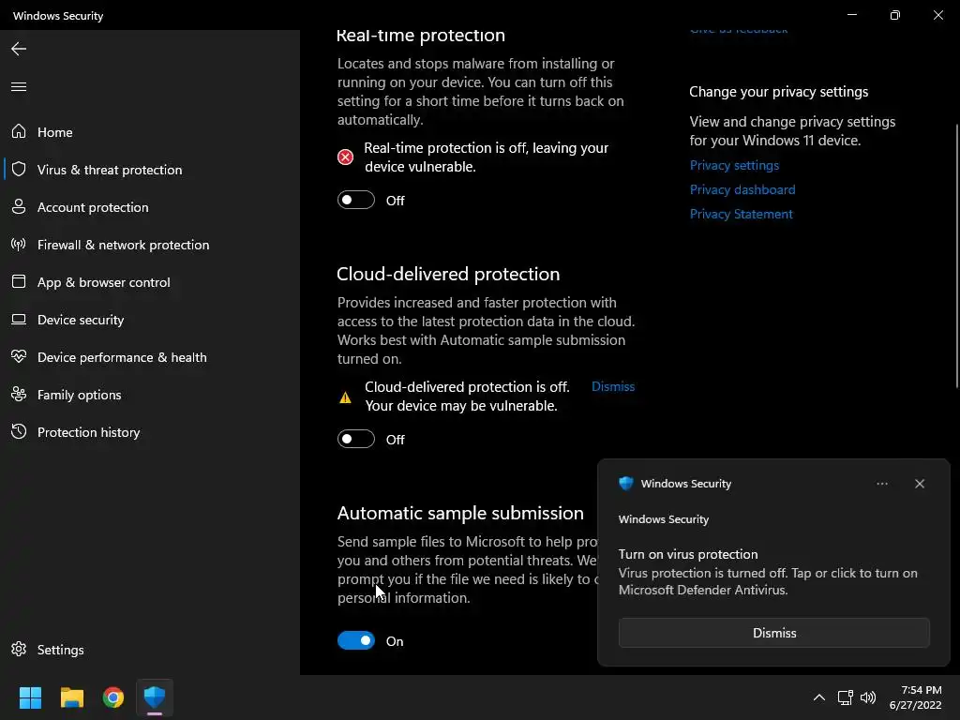This screenshot has height=720, width=960.
Task: Go to Family options
Action: [150, 395]
